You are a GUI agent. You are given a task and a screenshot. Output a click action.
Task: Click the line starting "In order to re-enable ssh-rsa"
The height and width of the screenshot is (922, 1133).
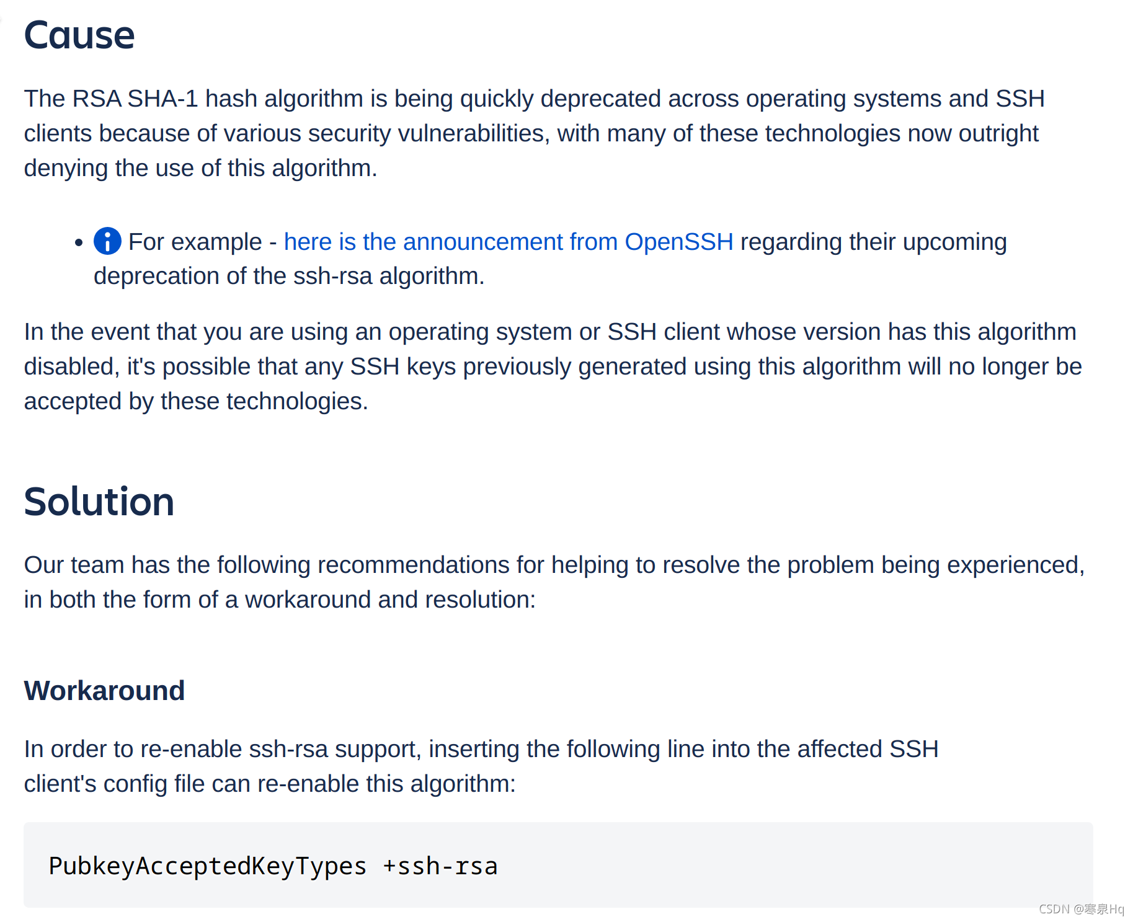click(x=481, y=749)
